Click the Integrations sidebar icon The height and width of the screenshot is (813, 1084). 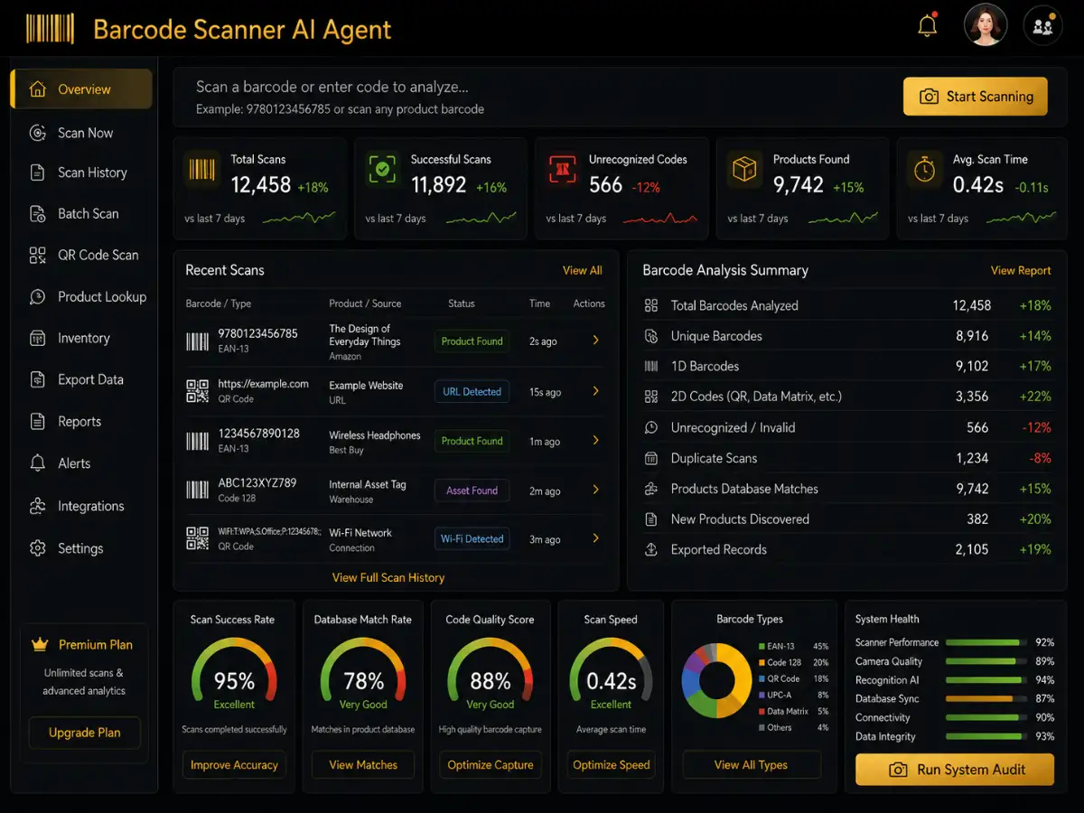tap(37, 506)
